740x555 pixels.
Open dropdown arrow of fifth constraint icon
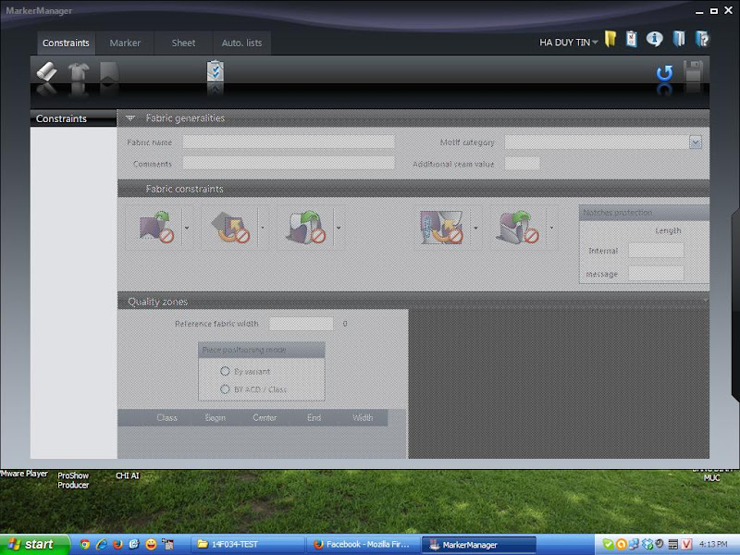point(551,228)
